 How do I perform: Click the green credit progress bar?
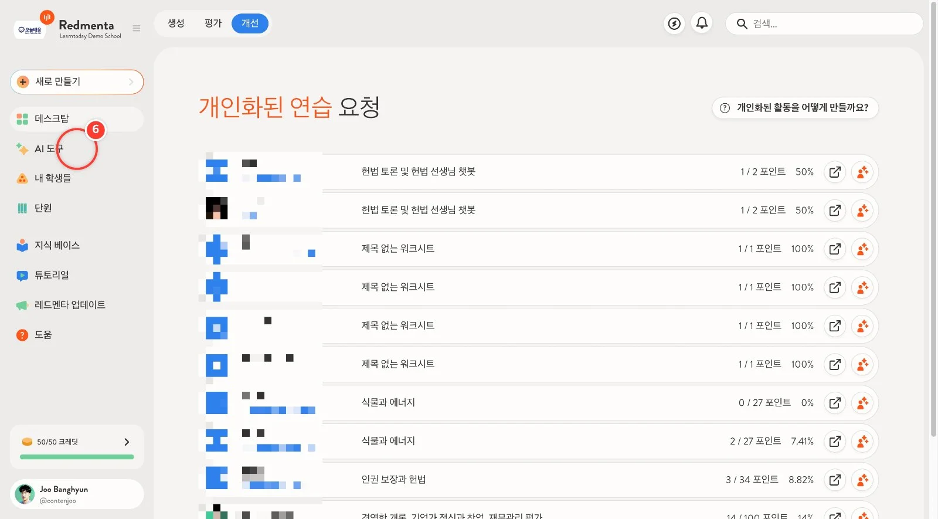click(77, 457)
